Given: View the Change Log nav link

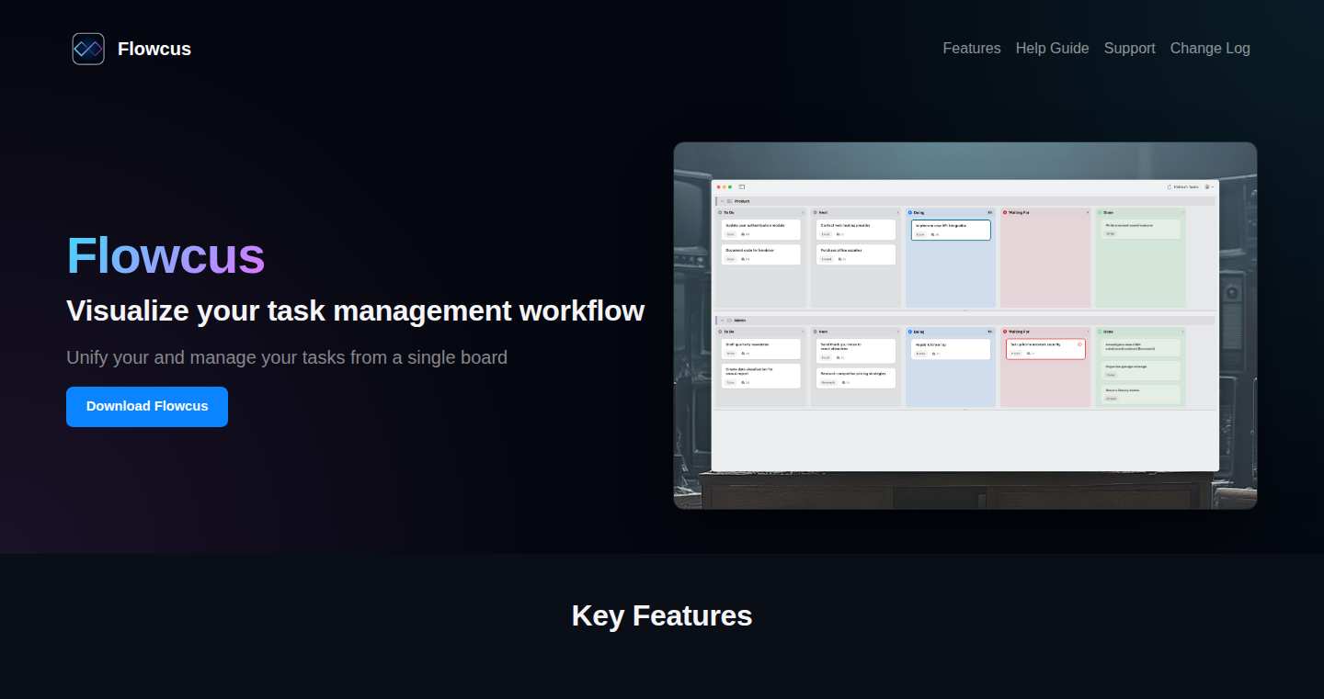Looking at the screenshot, I should point(1210,49).
